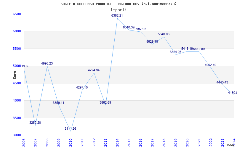The width and height of the screenshot is (237, 148).
Task: Click the data label 3282.20
Action: 35,123
